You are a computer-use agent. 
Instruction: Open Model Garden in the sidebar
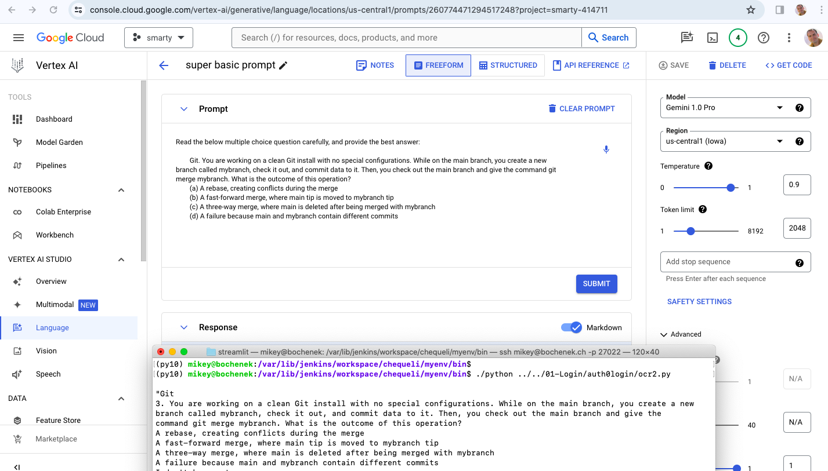[x=59, y=142]
